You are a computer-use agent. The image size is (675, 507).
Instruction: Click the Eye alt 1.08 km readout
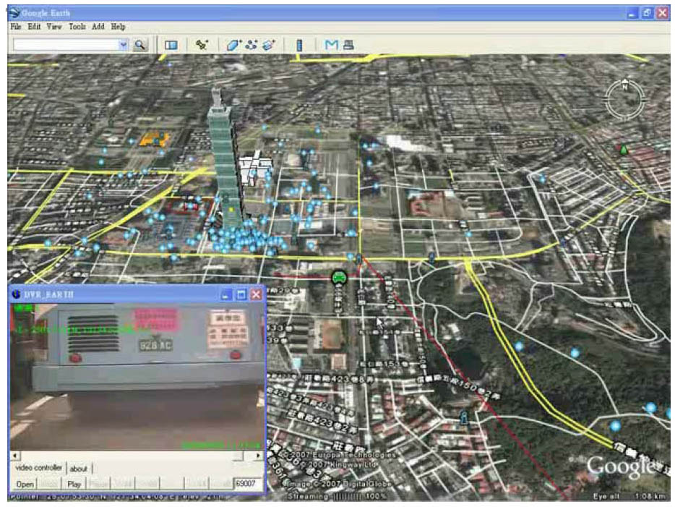(629, 496)
